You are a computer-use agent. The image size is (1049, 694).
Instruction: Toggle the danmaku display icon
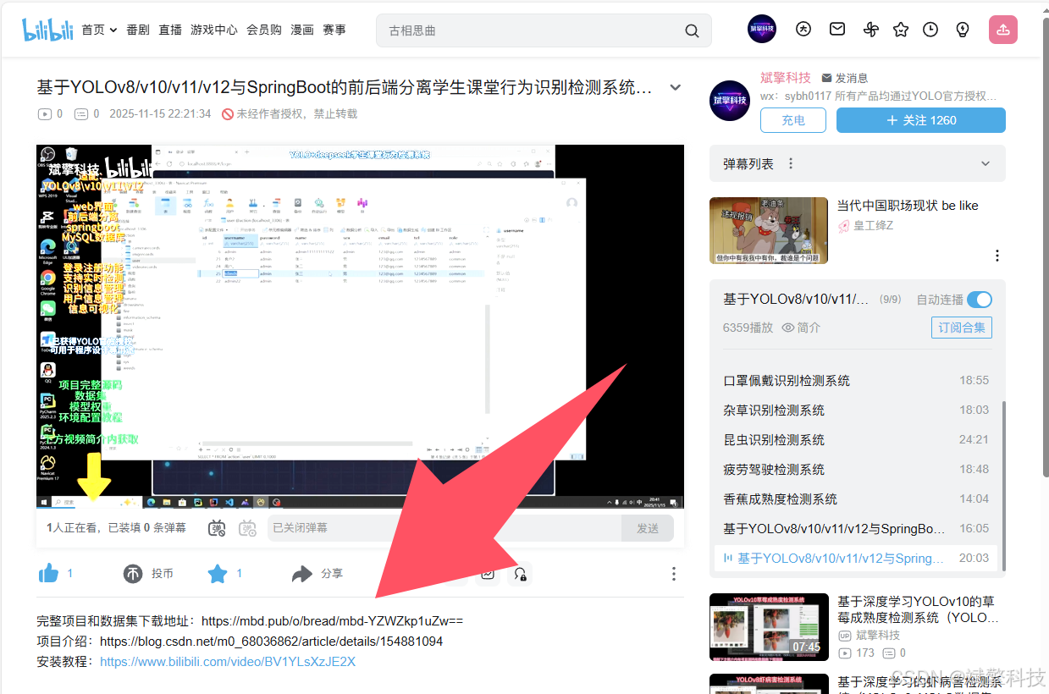(x=217, y=528)
